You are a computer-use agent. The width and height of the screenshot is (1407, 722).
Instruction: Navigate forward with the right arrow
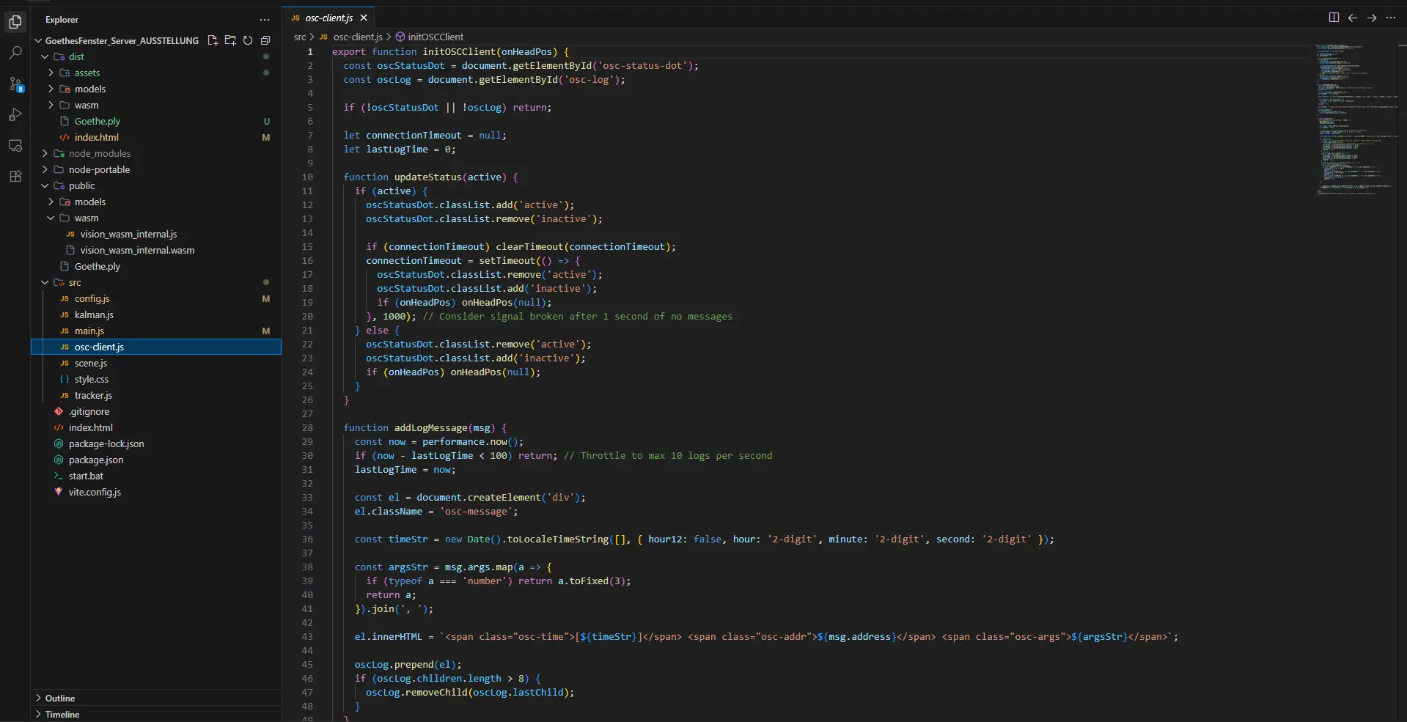(1372, 18)
